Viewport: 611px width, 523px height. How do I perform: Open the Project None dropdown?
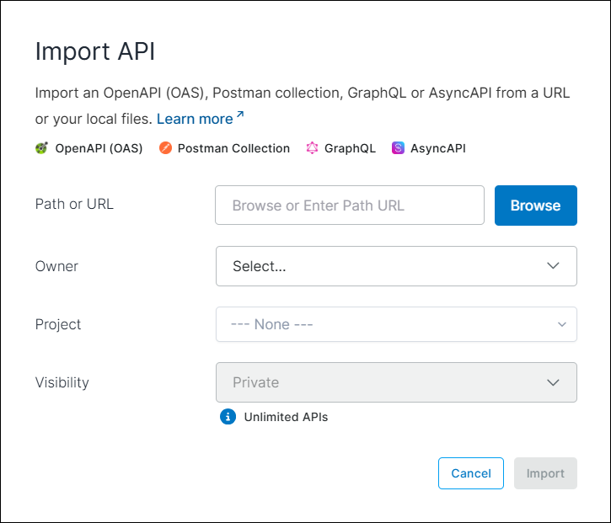coord(396,324)
